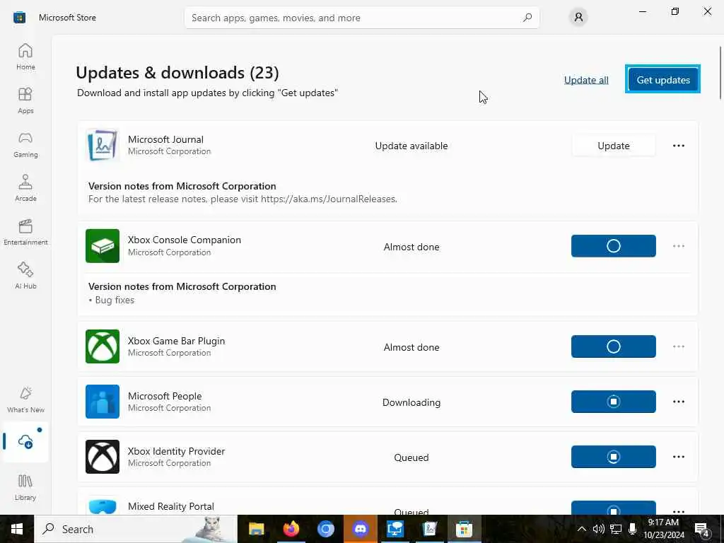Stop the queued Xbox Identity Provider update

[x=613, y=457]
